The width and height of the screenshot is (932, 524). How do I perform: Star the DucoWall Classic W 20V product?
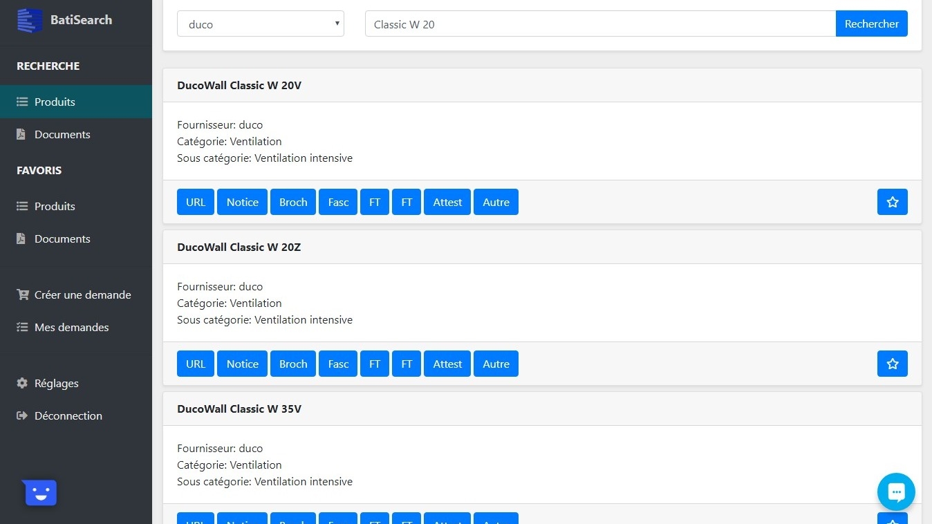click(x=892, y=202)
